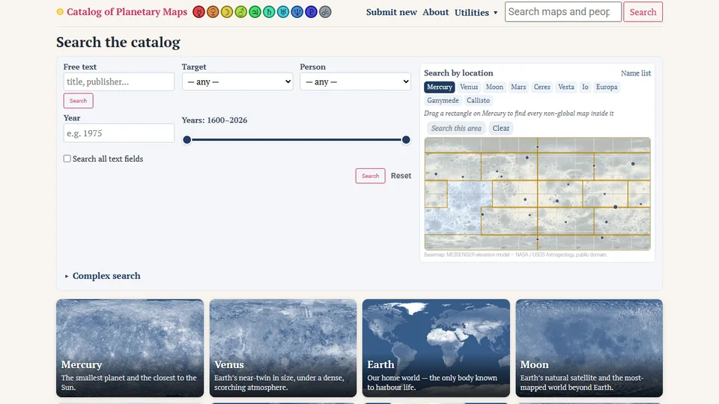The image size is (719, 404).
Task: Click the 'Search by location' heading
Action: (458, 73)
